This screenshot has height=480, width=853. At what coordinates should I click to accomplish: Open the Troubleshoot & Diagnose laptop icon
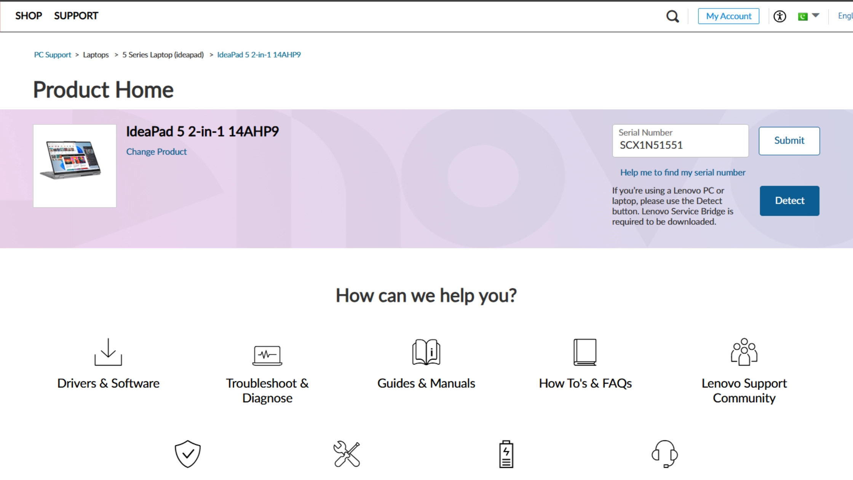pos(267,355)
